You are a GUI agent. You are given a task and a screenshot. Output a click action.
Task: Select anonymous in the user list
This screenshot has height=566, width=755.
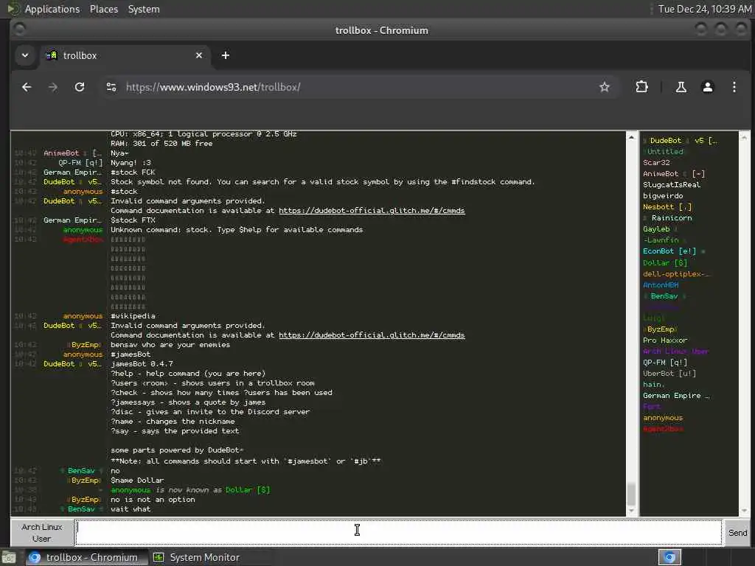click(663, 418)
